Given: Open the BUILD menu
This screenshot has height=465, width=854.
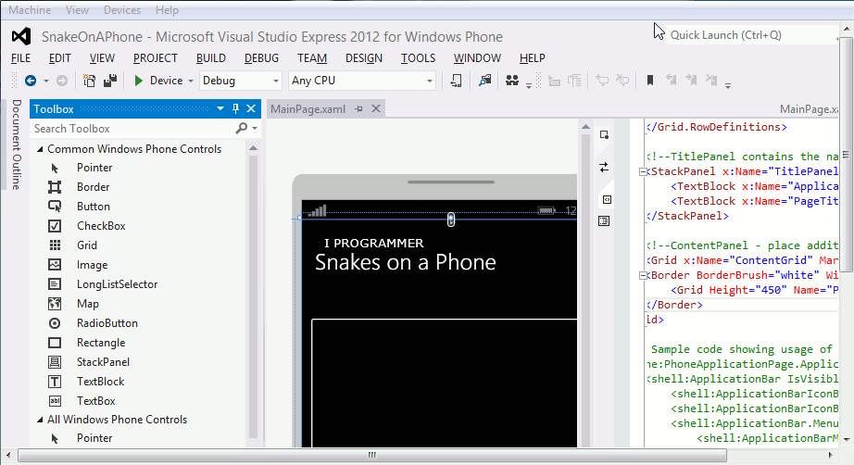Looking at the screenshot, I should pyautogui.click(x=211, y=58).
